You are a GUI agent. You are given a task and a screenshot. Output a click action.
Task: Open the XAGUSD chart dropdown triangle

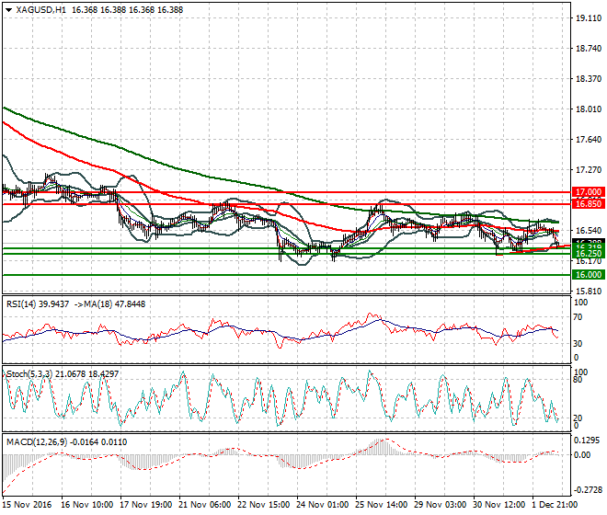tap(8, 10)
